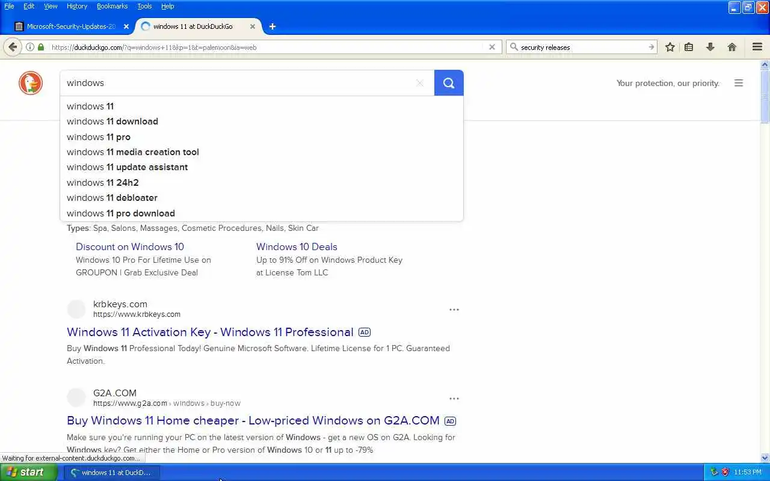The width and height of the screenshot is (770, 481).
Task: Close the windows 11 at DuckDuckGo tab
Action: click(253, 26)
